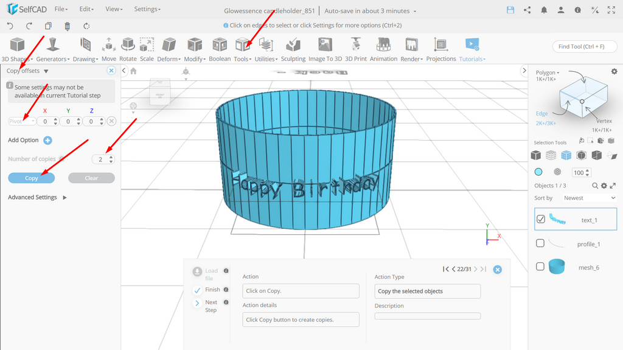Open the Settings menu
623x350 pixels.
coord(147,9)
